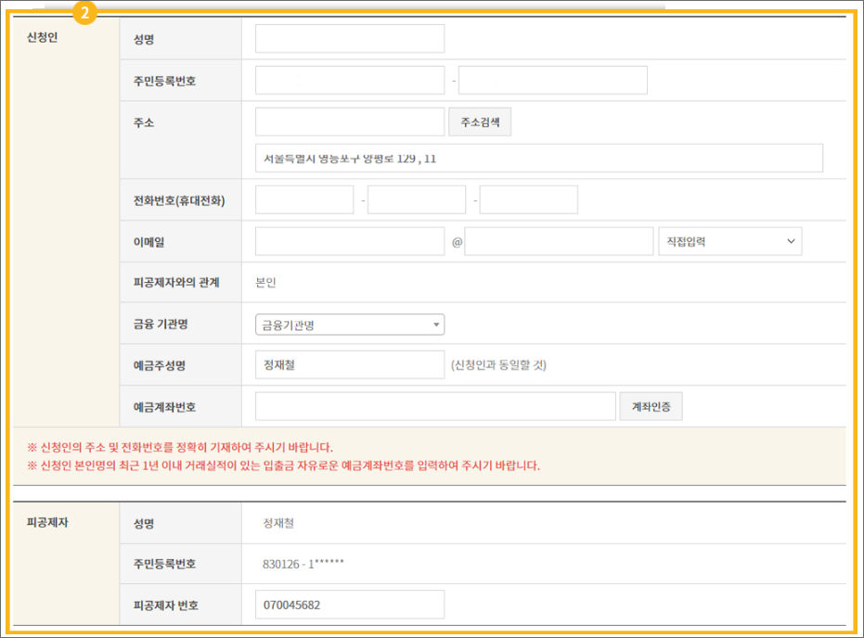Click the 주소검색 address search button

[479, 121]
